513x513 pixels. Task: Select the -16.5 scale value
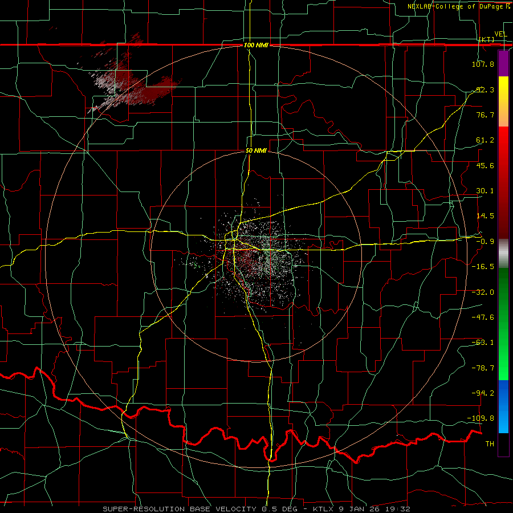483,267
